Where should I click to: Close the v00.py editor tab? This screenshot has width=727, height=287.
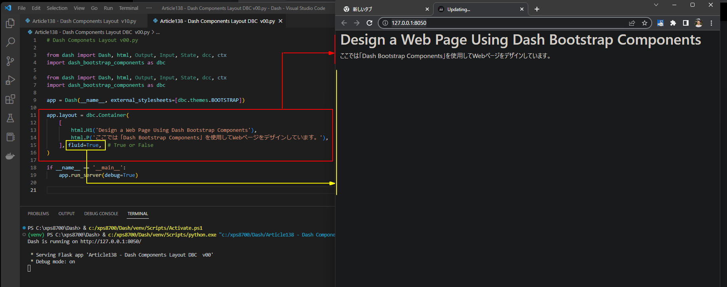(x=281, y=21)
